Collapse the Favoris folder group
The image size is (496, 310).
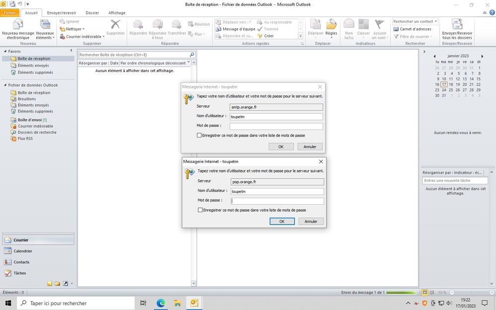(x=5, y=51)
